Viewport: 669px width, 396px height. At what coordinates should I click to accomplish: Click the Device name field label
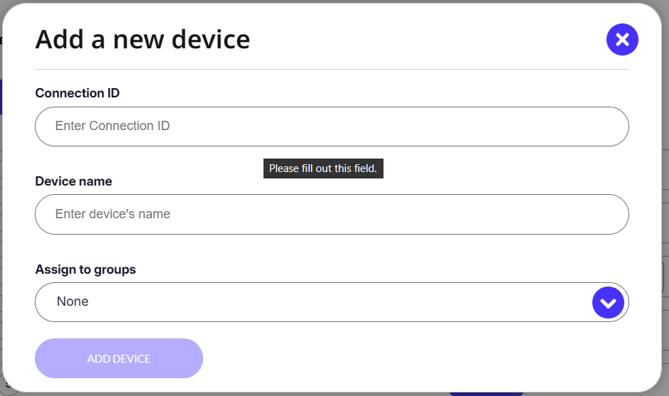[74, 181]
